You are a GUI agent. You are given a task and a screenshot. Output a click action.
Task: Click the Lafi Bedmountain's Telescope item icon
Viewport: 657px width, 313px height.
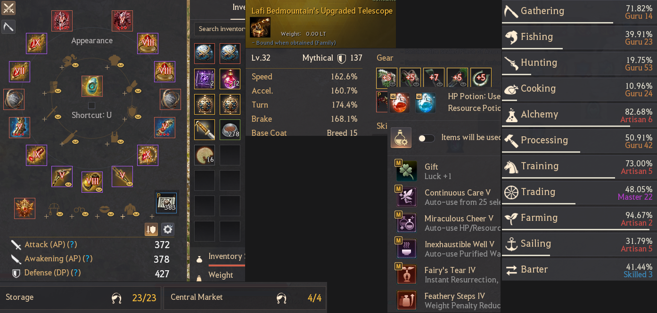point(260,27)
